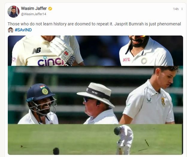The height and width of the screenshot is (157, 187).
Task: Click the raised hands emoji
Action: point(10,30)
